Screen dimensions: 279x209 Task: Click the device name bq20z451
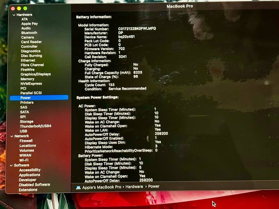coord(126,37)
